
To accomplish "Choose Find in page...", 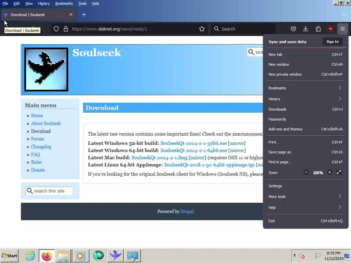I will 305,162.
